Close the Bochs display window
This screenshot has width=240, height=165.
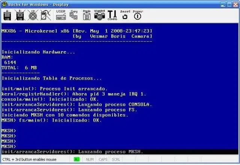[x=235, y=4]
